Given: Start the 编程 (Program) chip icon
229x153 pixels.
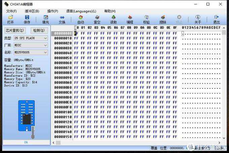Looking at the screenshot, I should [130, 19].
